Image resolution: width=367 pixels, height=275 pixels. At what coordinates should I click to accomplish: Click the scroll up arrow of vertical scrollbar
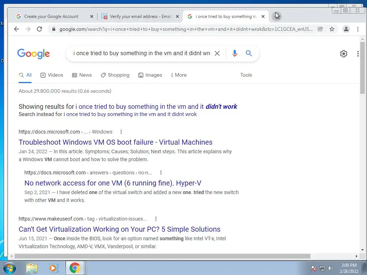pyautogui.click(x=362, y=39)
